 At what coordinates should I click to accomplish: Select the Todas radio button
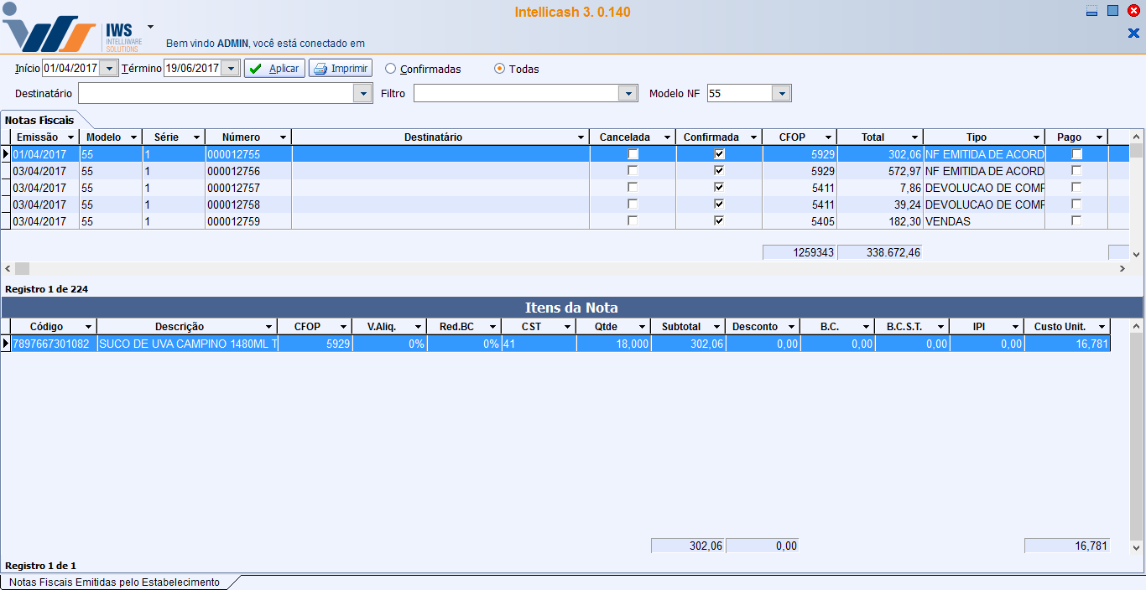(x=517, y=69)
